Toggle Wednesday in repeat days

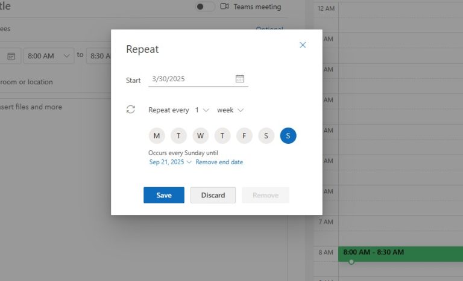(x=201, y=135)
